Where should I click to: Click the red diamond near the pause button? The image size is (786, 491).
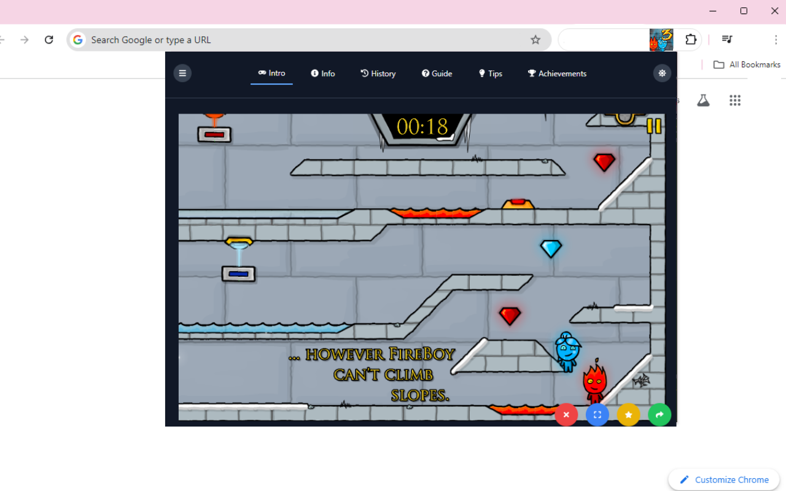pos(604,162)
